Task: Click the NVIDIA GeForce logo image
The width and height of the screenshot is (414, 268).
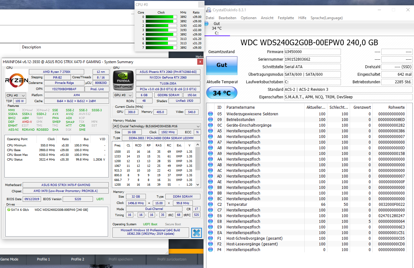Action: tap(123, 80)
